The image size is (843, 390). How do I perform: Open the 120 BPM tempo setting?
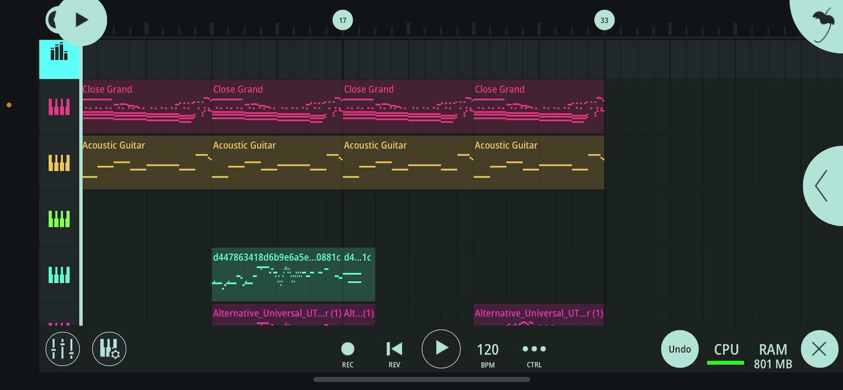coord(488,355)
